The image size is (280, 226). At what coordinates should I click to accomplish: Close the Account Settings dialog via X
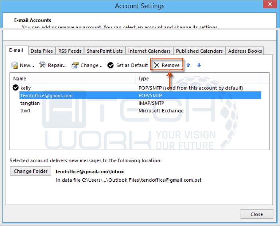(x=270, y=4)
